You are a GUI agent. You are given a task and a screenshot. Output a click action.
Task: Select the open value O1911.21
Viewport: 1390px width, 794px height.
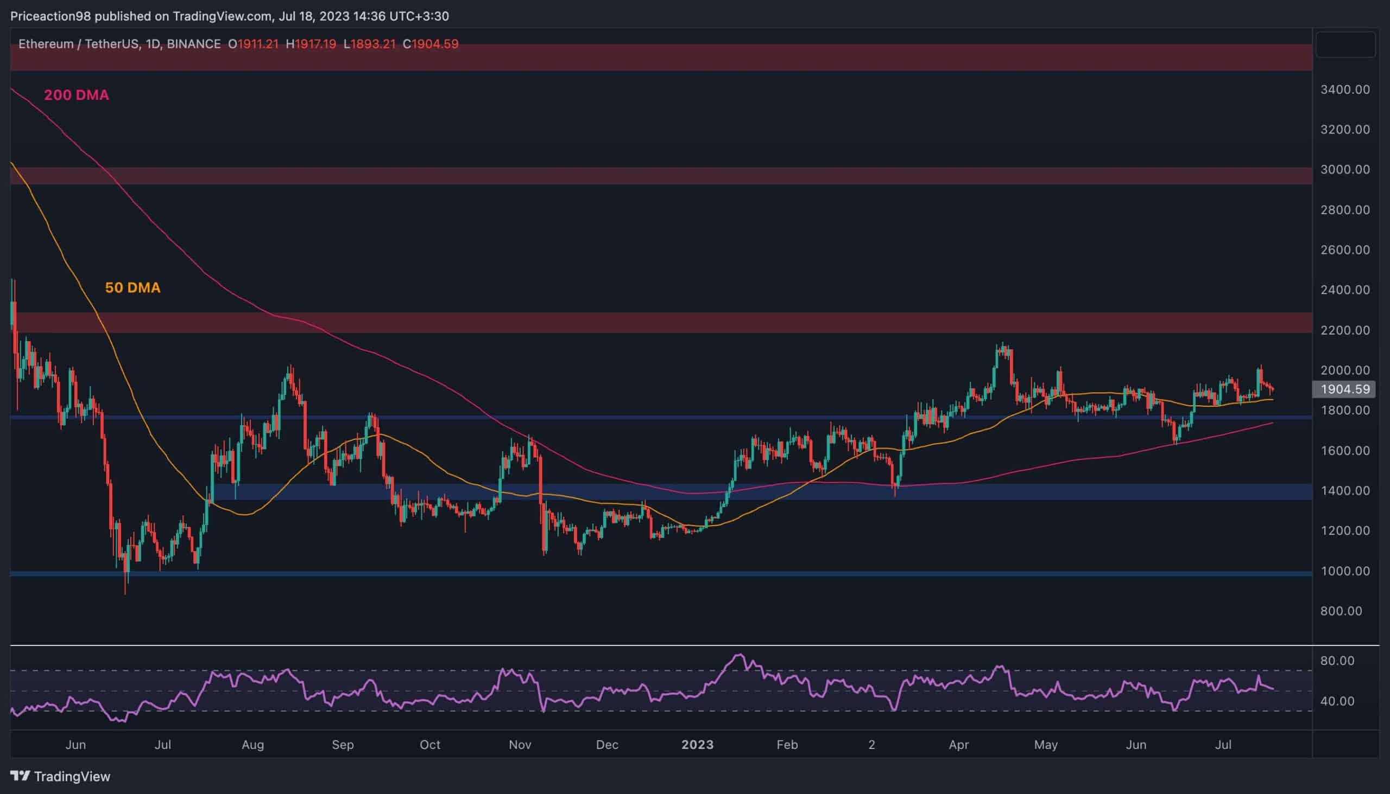[254, 44]
